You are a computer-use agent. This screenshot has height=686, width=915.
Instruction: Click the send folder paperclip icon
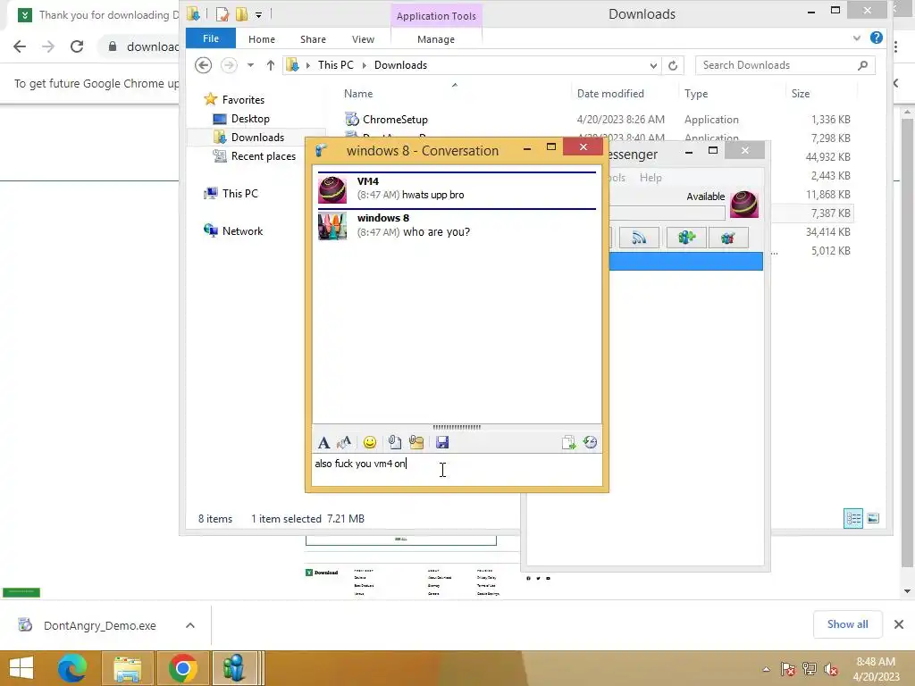(416, 443)
